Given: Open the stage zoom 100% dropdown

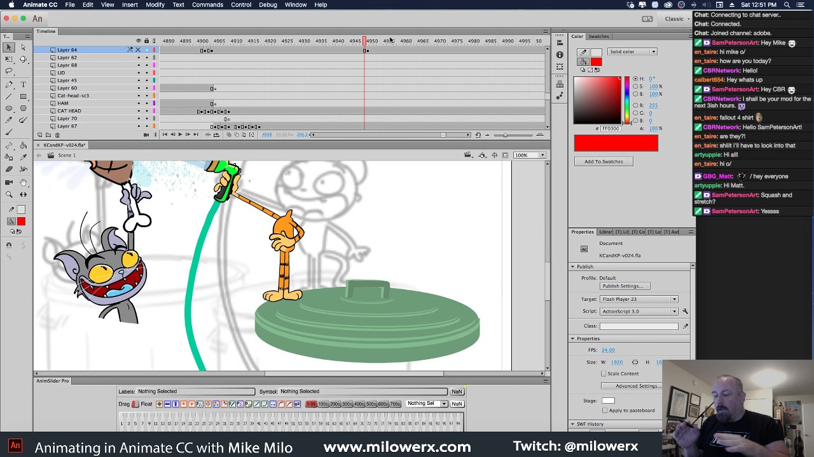Looking at the screenshot, I should point(530,155).
